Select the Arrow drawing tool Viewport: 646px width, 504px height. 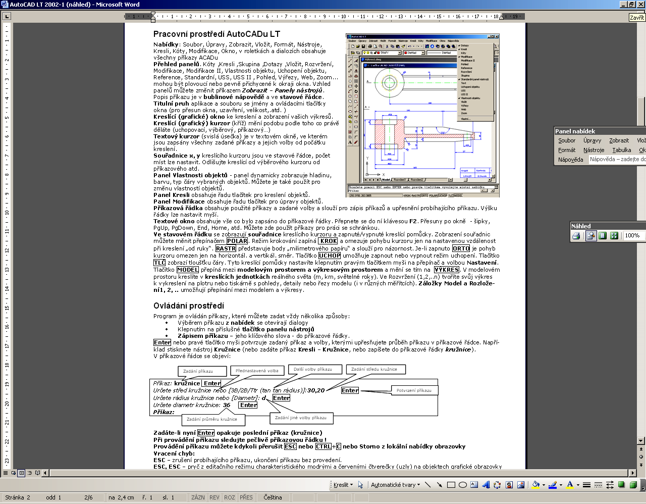[439, 485]
